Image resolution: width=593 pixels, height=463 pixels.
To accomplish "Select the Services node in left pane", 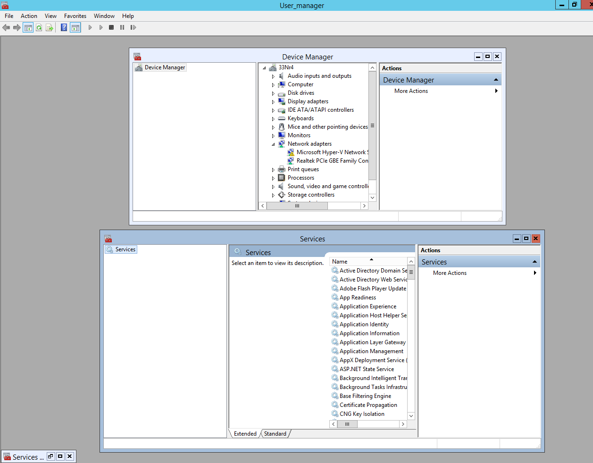I will point(121,249).
